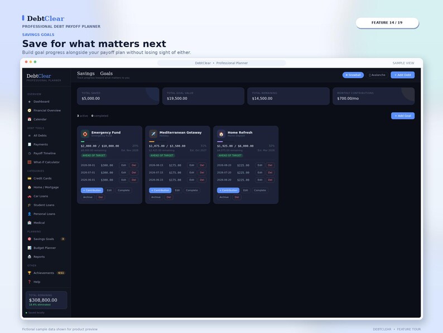Viewport: 443px width, 333px height.
Task: Open the Achievements trophy icon
Action: point(30,273)
